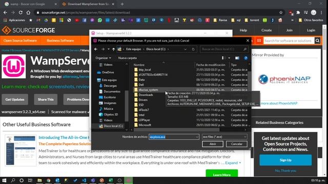Click the navigation pane vertical scrollbar
Image resolution: width=328 pixels, height=184 pixels.
click(127, 106)
